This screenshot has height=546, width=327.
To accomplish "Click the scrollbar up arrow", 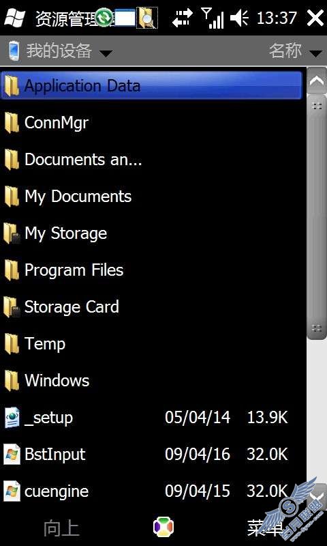I will 317,82.
